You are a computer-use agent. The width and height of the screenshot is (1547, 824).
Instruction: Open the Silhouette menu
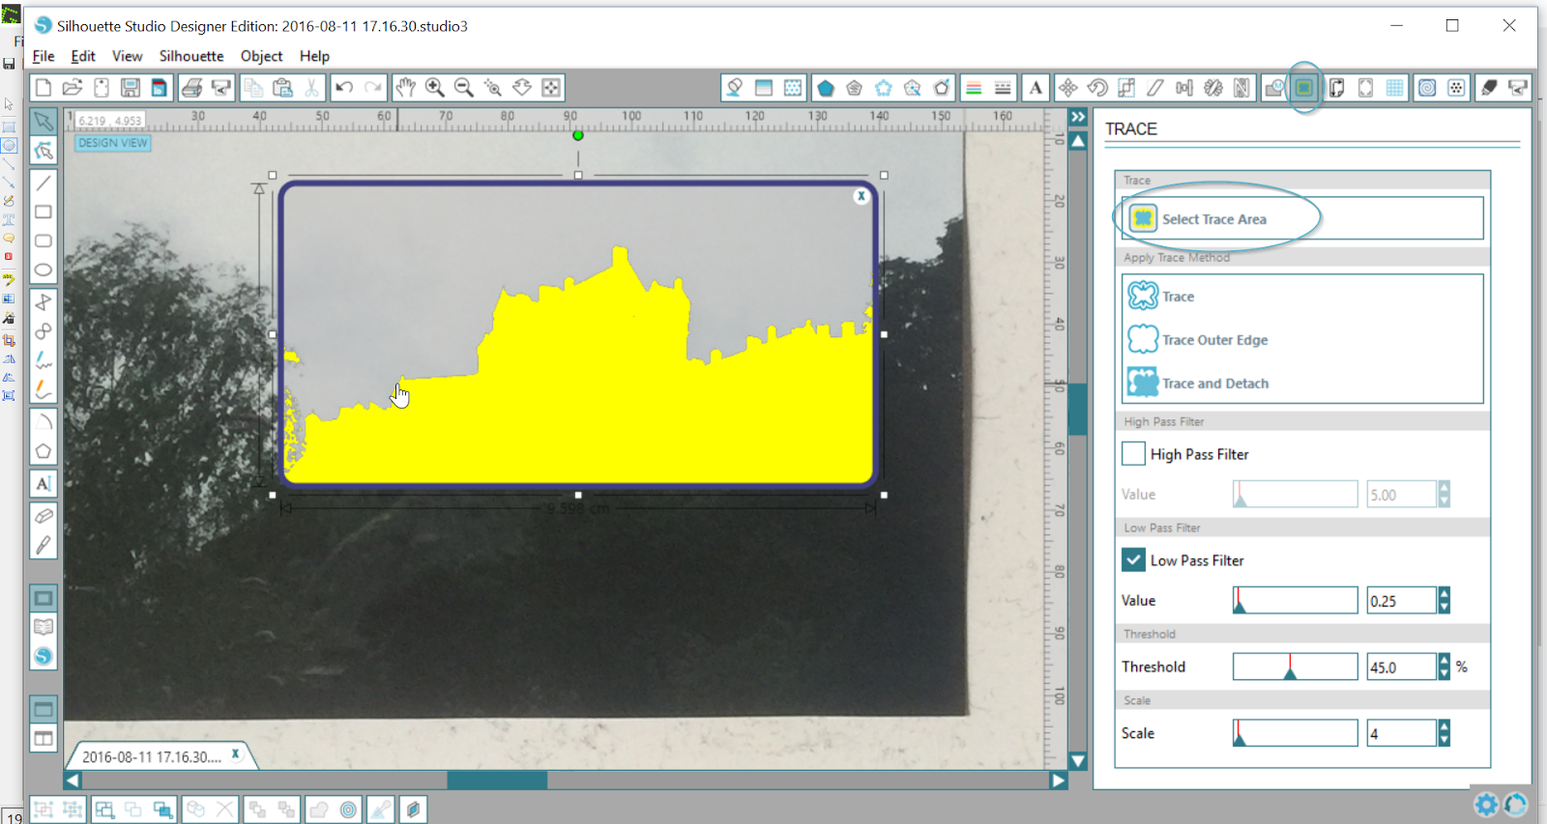tap(191, 56)
